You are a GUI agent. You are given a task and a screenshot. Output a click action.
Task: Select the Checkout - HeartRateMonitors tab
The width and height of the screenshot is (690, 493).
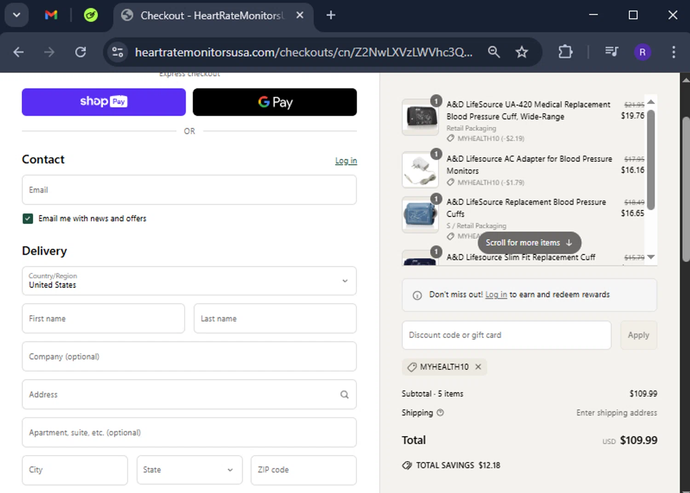pos(213,16)
